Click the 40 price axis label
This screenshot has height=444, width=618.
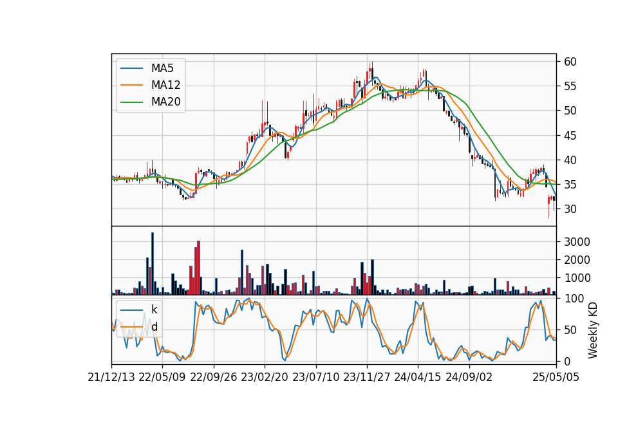(570, 160)
